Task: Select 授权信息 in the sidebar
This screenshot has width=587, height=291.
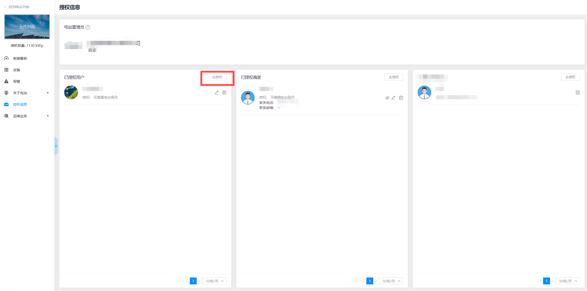Action: pyautogui.click(x=20, y=104)
